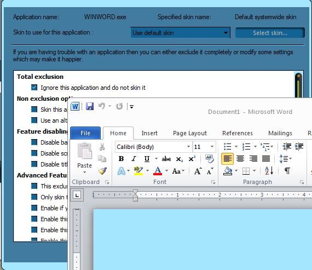Toggle the 'This exclu...' checkbox

tap(34, 186)
